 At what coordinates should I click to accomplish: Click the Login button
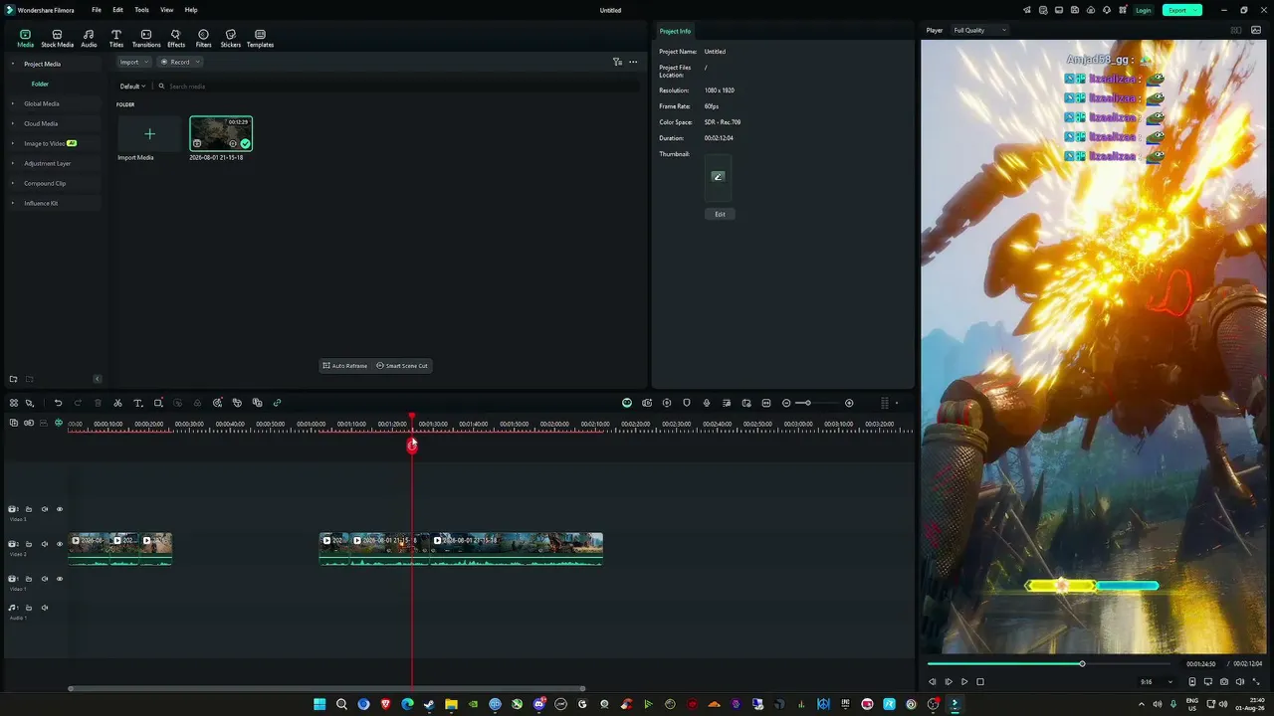point(1143,10)
